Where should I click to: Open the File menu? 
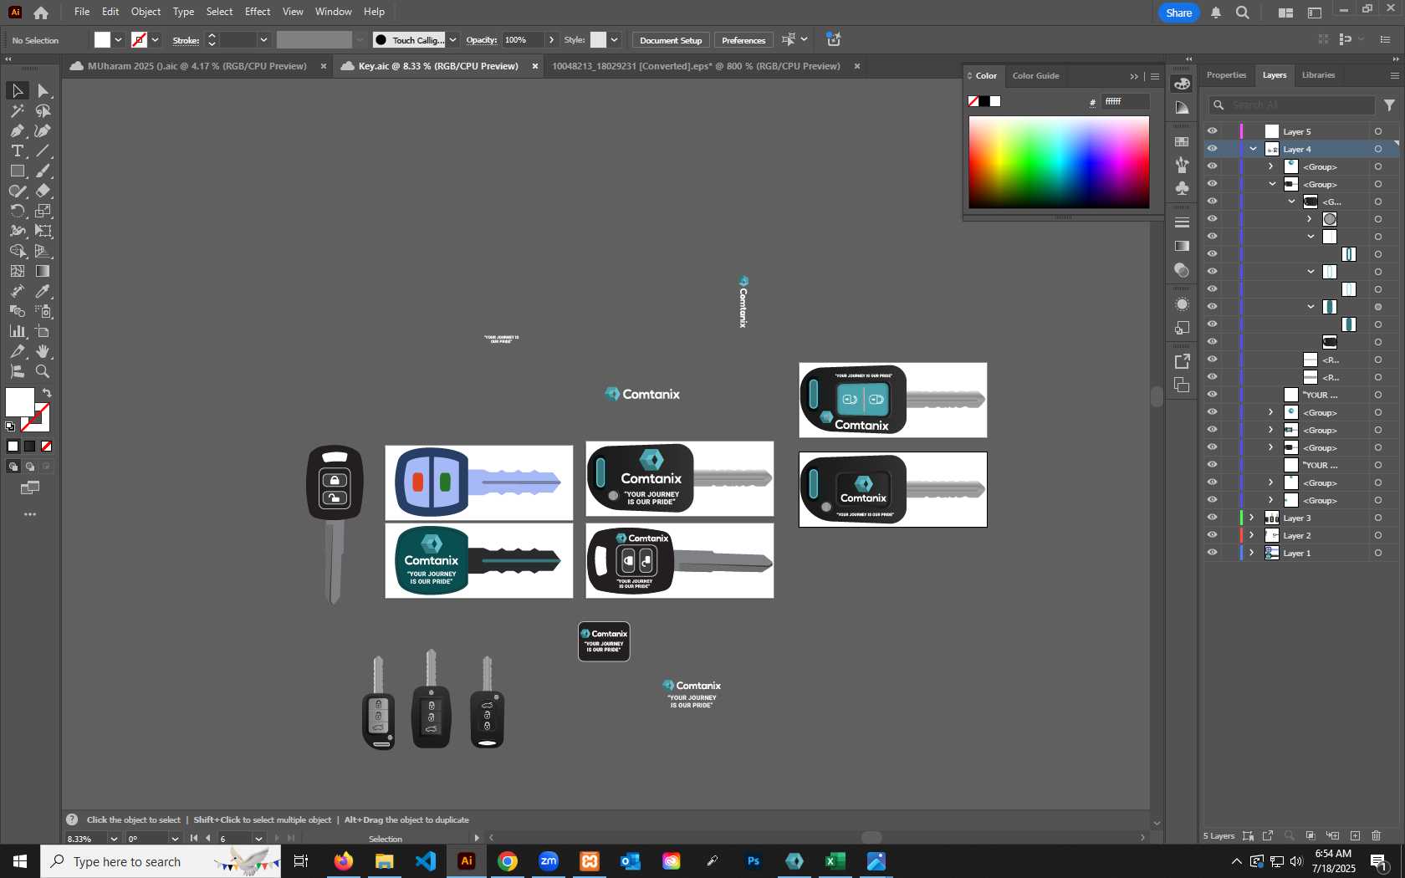coord(82,12)
